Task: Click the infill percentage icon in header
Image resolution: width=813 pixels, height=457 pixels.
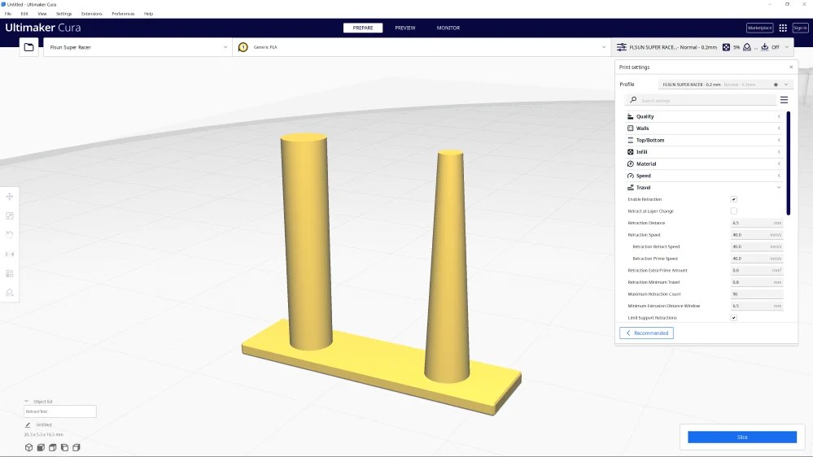Action: click(x=726, y=47)
